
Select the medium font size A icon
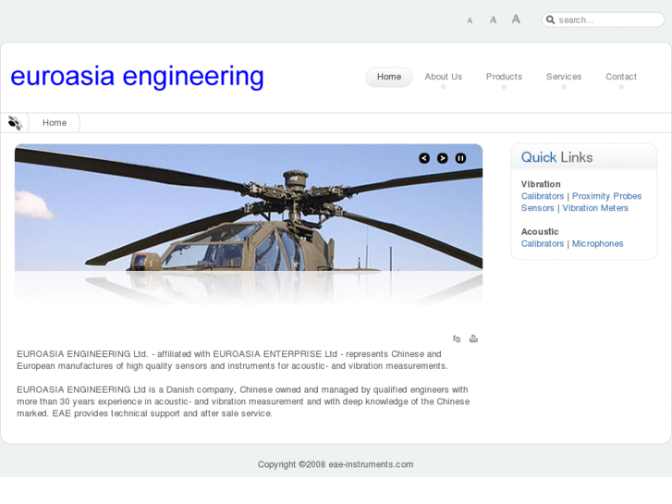tap(493, 20)
